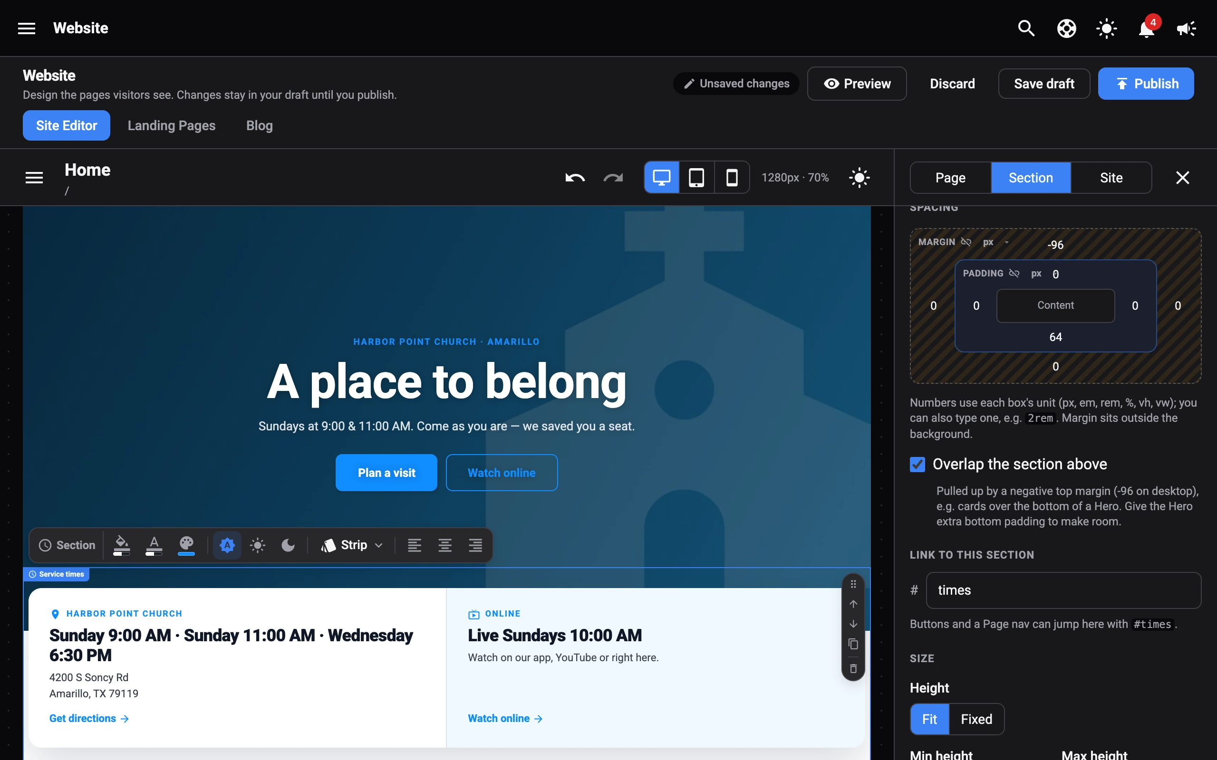The height and width of the screenshot is (760, 1217).
Task: Switch to mobile phone preview viewport
Action: coord(732,178)
